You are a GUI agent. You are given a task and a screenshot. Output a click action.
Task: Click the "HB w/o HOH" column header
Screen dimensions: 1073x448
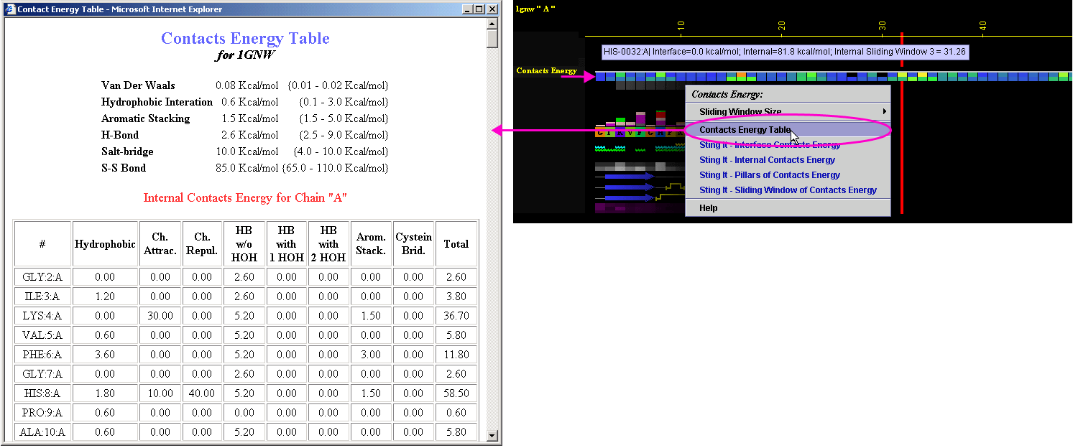point(244,244)
